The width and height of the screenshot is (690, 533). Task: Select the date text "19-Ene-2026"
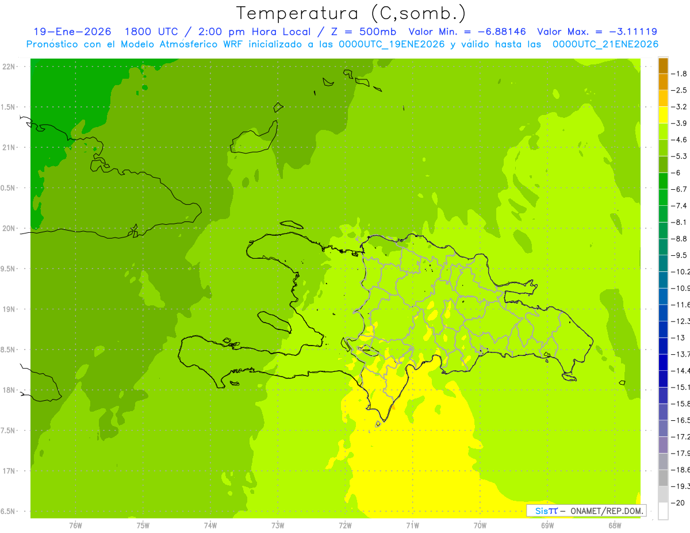click(x=72, y=32)
